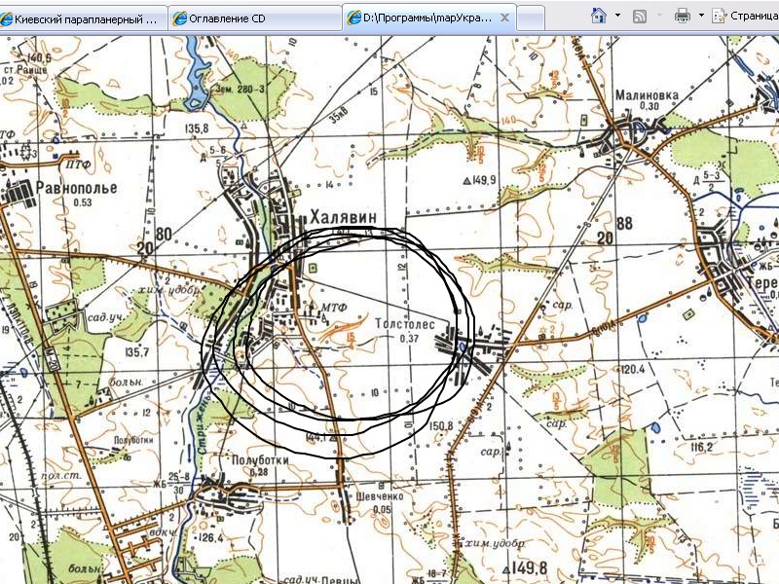Open a new blank tab

[530, 18]
